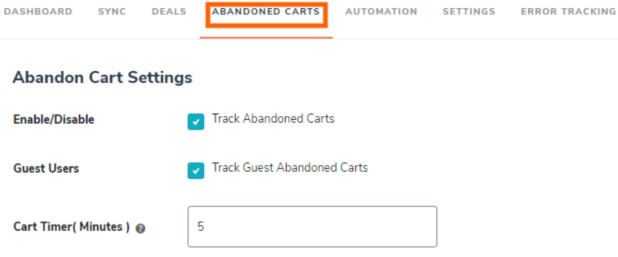The height and width of the screenshot is (257, 618).
Task: Select the Abandoned Carts tab
Action: [x=266, y=12]
